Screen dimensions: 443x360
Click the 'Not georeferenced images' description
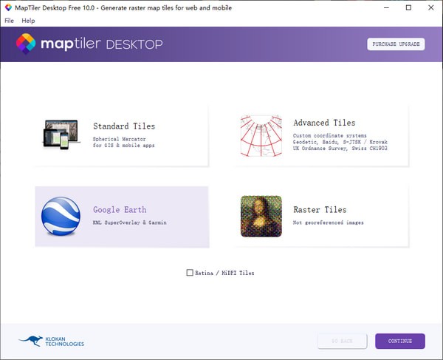pyautogui.click(x=328, y=223)
